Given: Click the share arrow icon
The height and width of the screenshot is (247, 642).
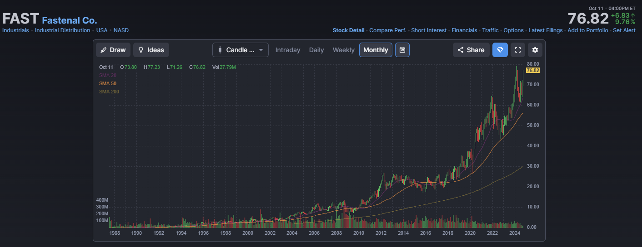Looking at the screenshot, I should [x=461, y=50].
